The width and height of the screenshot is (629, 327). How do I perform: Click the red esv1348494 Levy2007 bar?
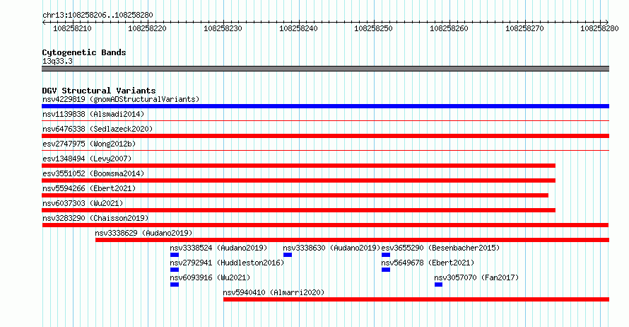click(298, 166)
